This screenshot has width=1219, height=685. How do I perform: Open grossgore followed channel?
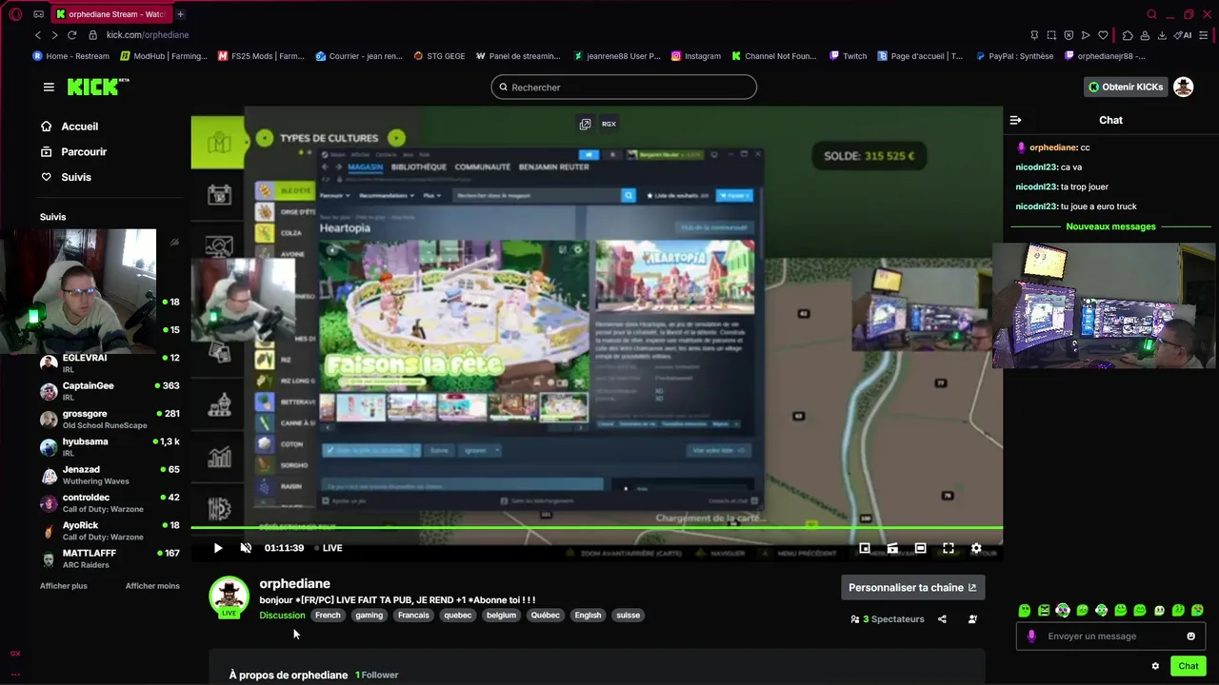pos(110,420)
